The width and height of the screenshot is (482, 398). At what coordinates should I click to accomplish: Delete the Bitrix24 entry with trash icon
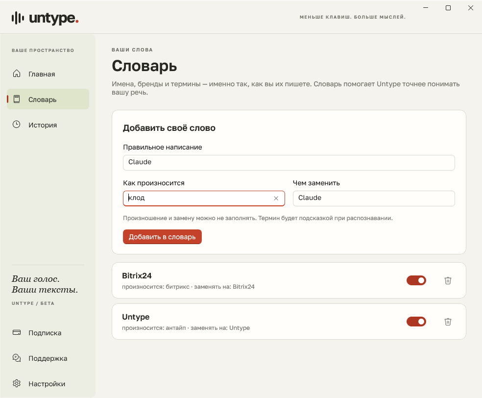(x=448, y=280)
